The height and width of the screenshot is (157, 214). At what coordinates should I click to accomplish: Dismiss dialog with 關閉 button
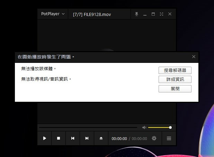click(x=175, y=89)
